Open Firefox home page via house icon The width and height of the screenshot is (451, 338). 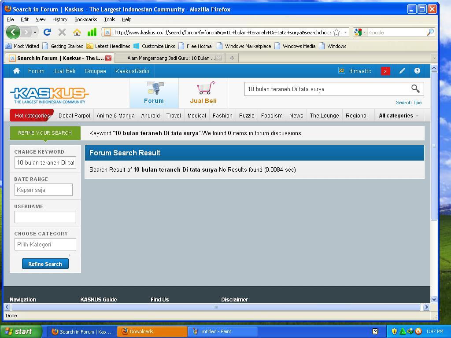click(77, 32)
